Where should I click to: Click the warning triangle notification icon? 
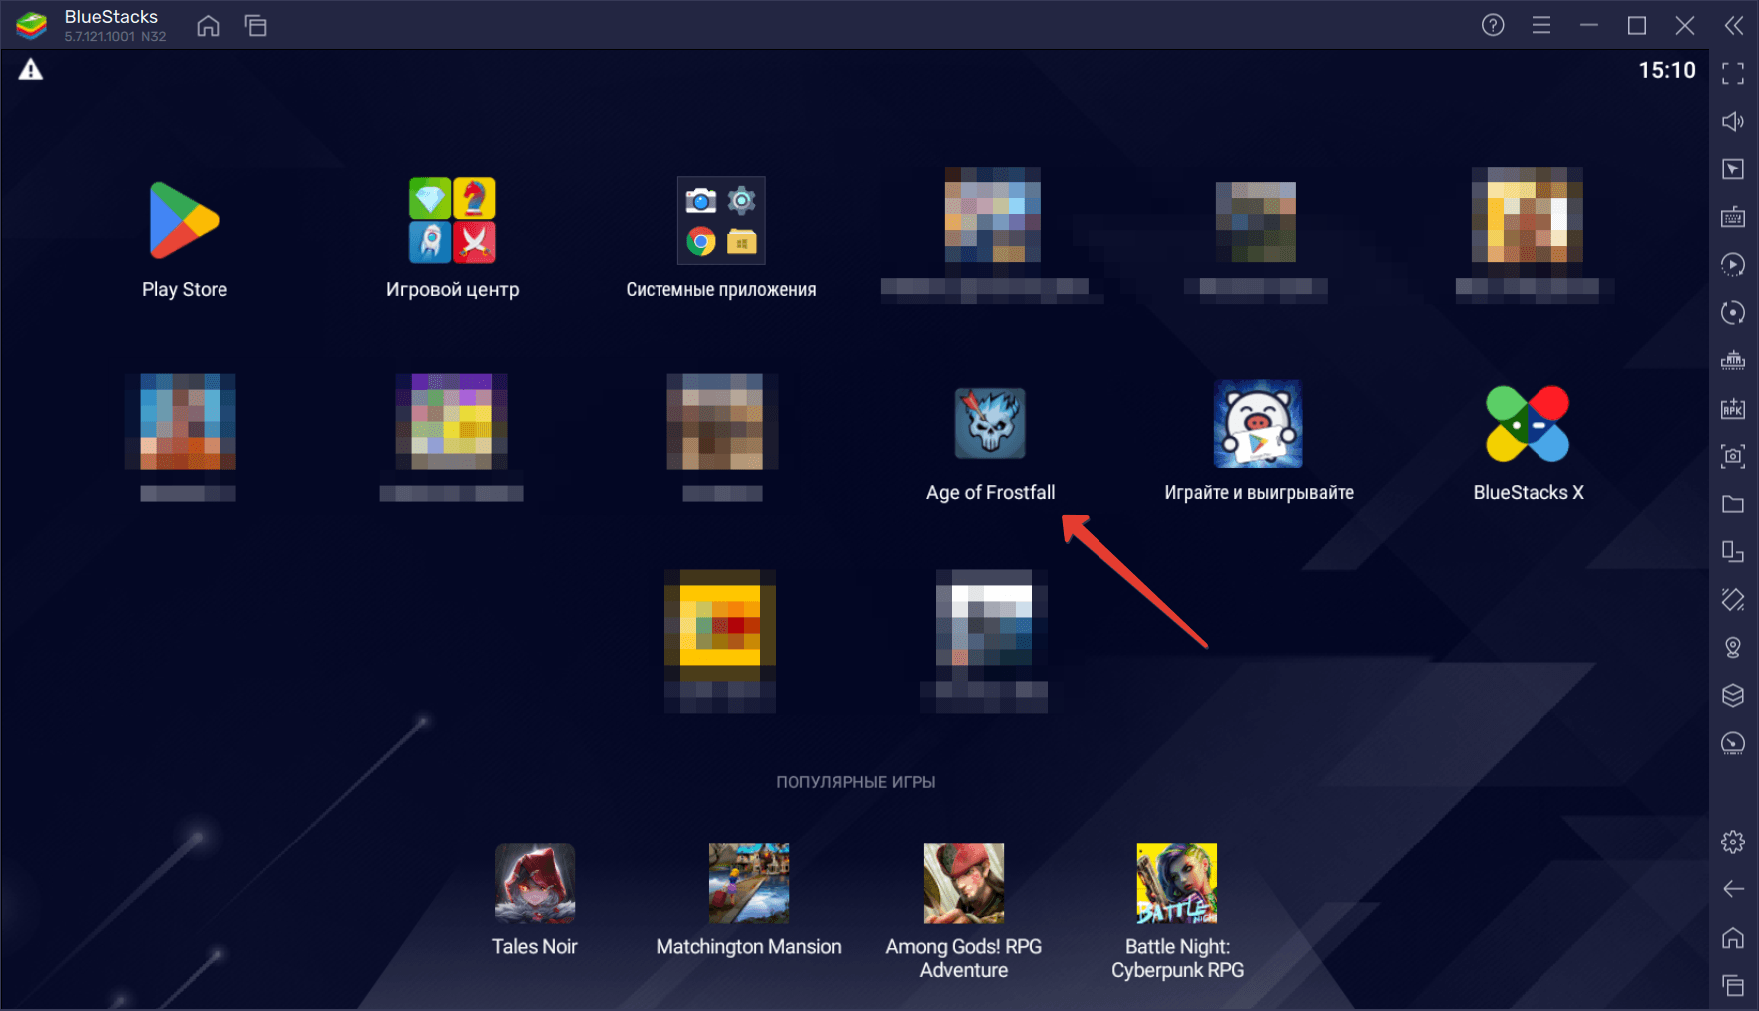[31, 70]
